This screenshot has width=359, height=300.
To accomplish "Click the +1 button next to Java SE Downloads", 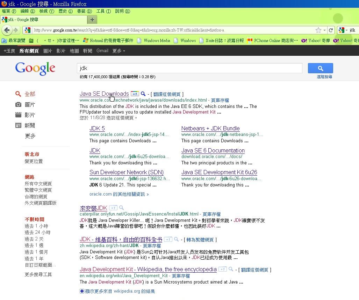I will tap(135, 94).
